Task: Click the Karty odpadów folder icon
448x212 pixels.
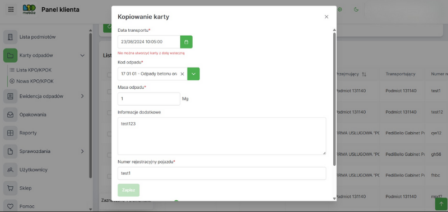Action: pos(10,55)
